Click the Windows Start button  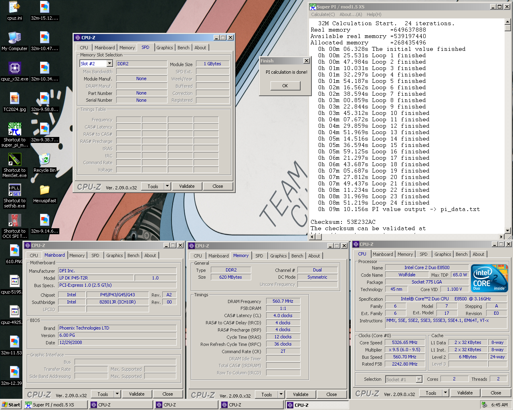coord(11,405)
